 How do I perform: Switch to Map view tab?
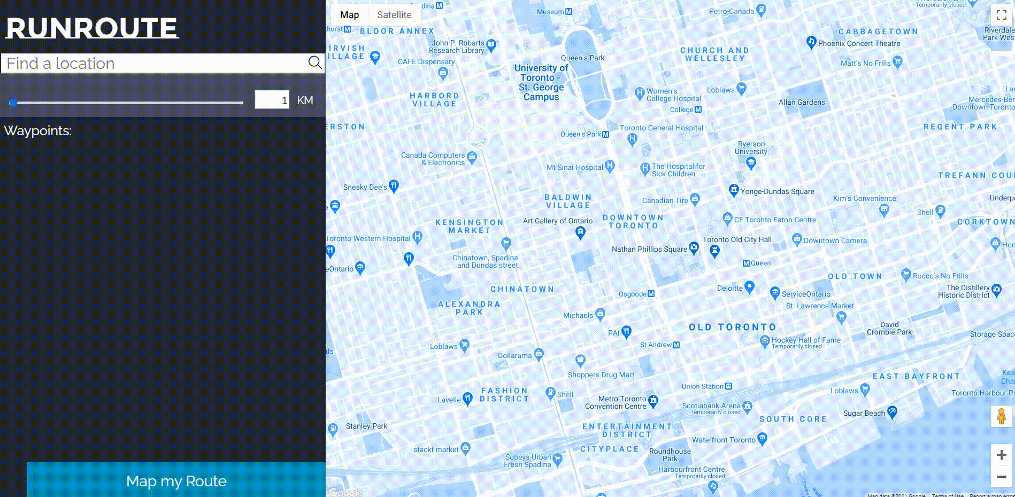pos(349,15)
